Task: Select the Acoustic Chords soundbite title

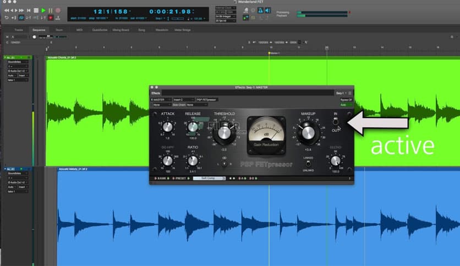Action: pyautogui.click(x=62, y=58)
